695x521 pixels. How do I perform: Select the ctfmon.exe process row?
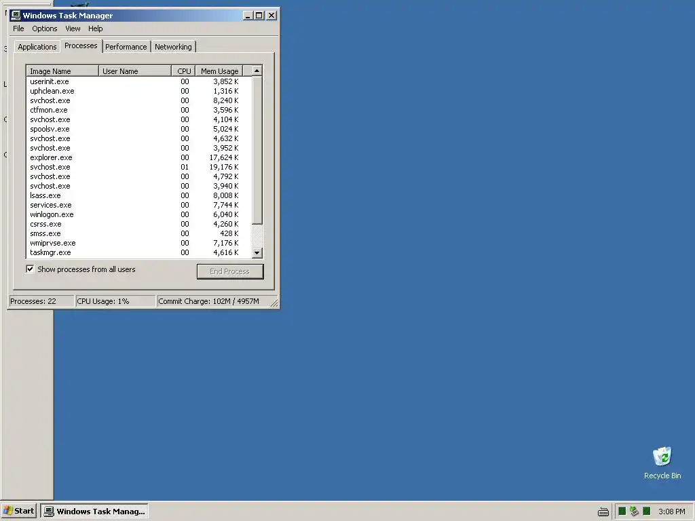[x=138, y=111]
